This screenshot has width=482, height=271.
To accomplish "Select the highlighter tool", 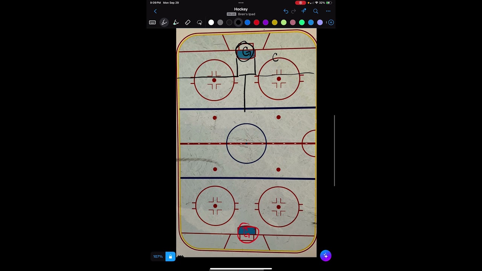I will pyautogui.click(x=176, y=23).
